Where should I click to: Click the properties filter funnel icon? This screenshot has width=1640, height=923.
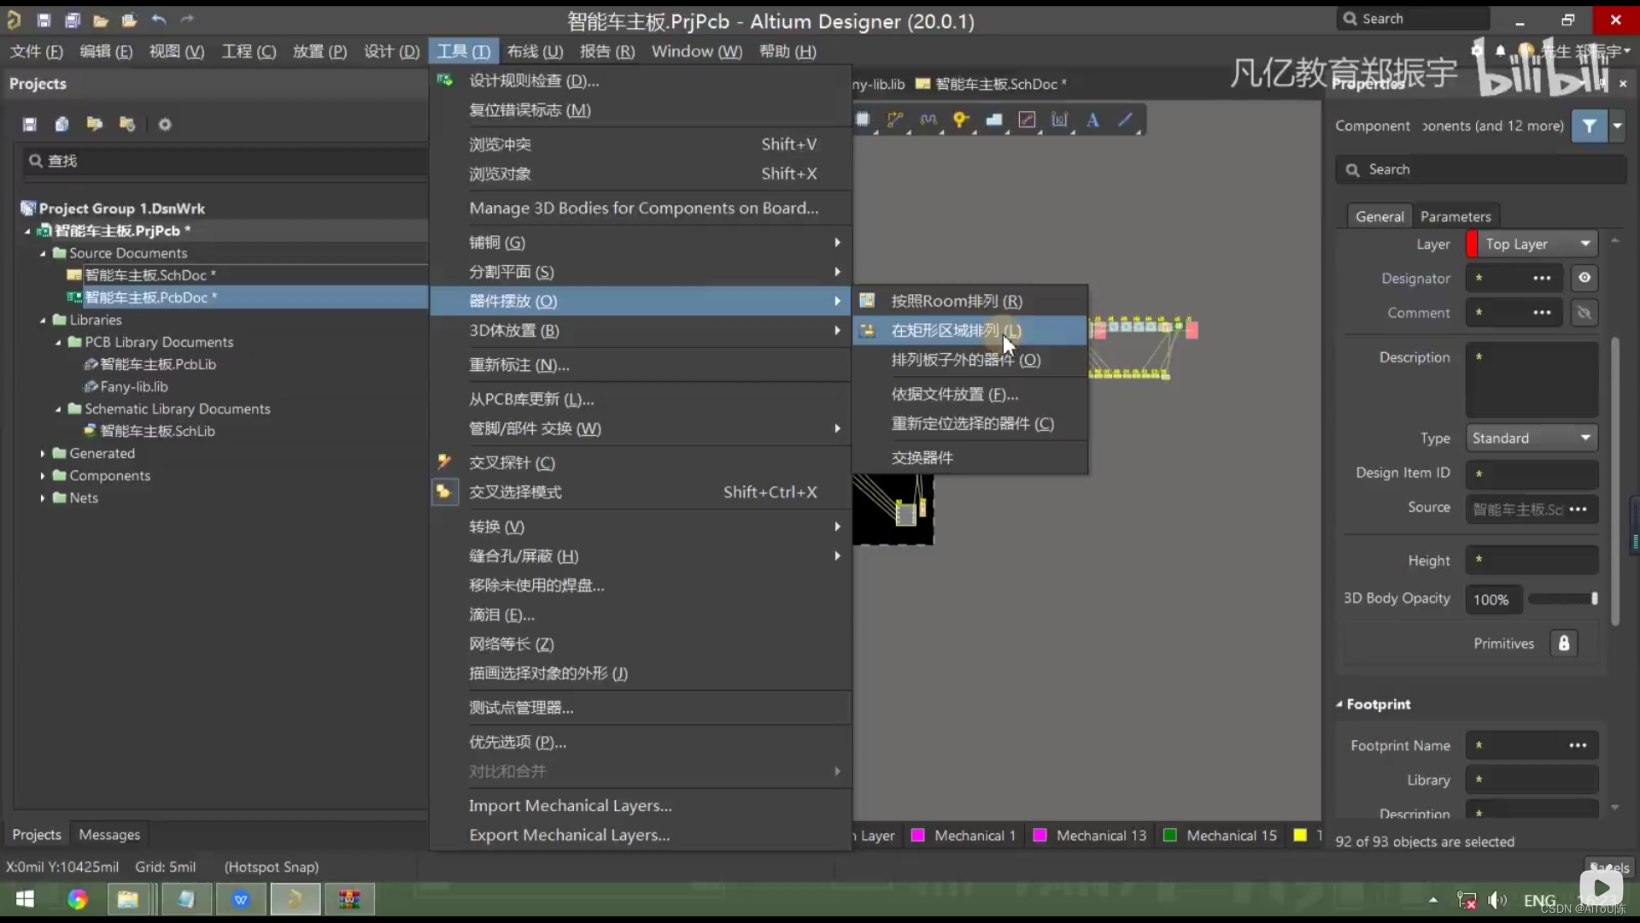tap(1589, 126)
